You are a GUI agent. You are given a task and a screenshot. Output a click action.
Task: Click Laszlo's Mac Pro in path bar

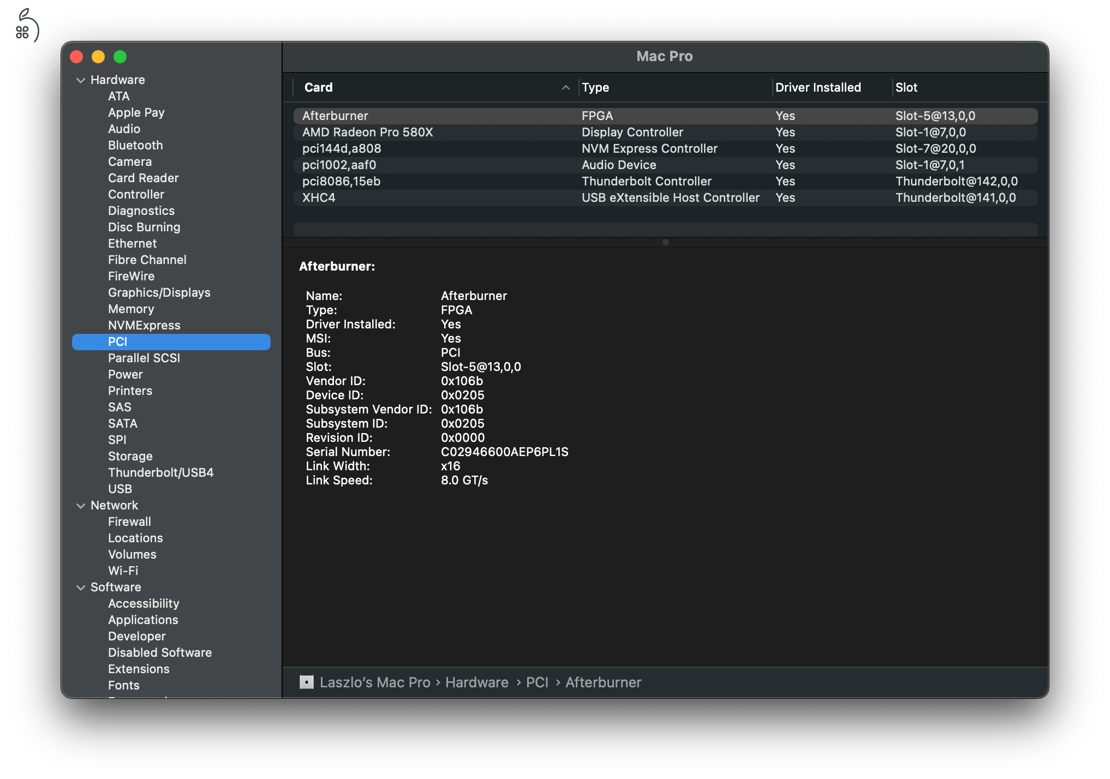tap(375, 682)
